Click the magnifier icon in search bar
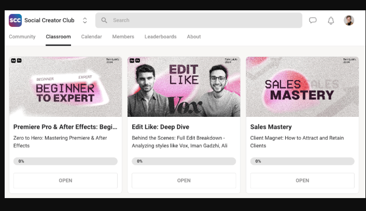This screenshot has height=211, width=366. click(104, 20)
